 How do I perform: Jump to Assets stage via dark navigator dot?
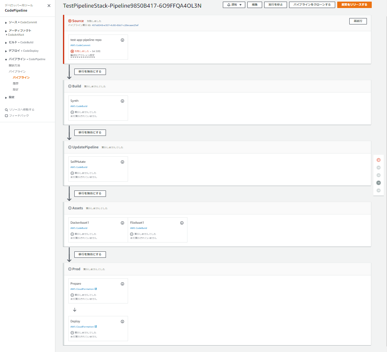point(379,183)
